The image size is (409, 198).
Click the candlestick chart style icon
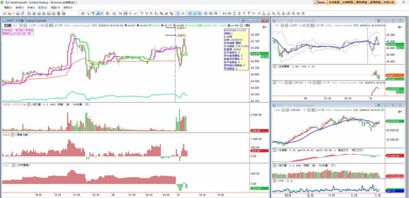pos(125,13)
